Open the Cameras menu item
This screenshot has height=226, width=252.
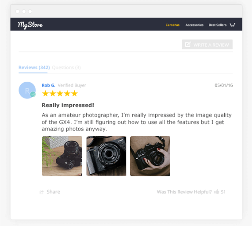tap(172, 25)
